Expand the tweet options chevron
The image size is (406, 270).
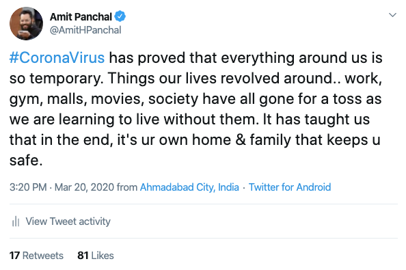point(392,15)
